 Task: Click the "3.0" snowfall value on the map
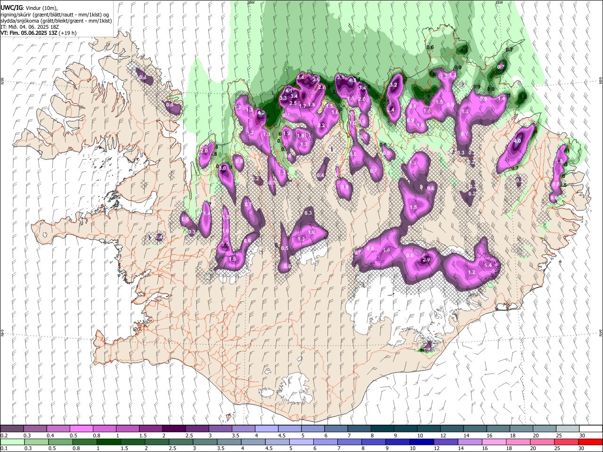[223, 168]
